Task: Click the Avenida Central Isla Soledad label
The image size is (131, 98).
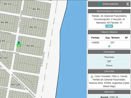Action: 23,85
